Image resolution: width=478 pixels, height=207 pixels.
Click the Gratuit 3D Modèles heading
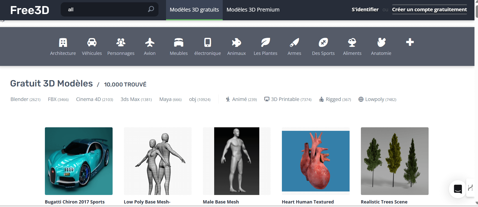click(51, 83)
